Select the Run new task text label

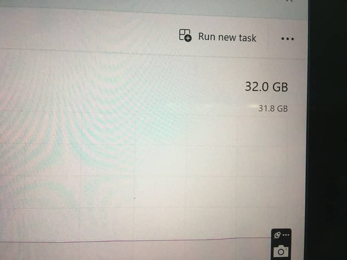tap(227, 37)
